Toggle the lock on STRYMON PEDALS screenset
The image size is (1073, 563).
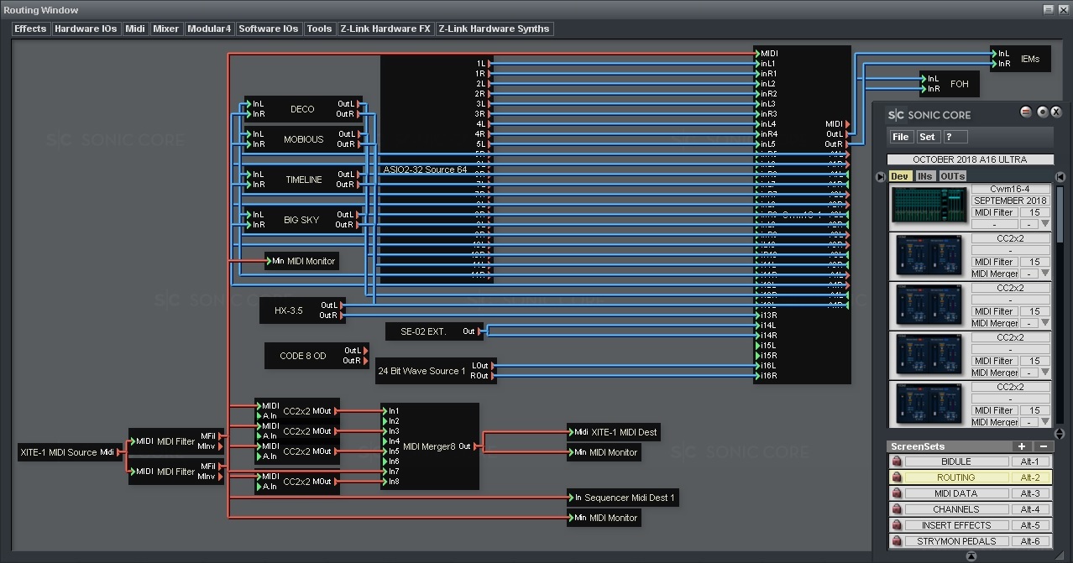point(897,541)
